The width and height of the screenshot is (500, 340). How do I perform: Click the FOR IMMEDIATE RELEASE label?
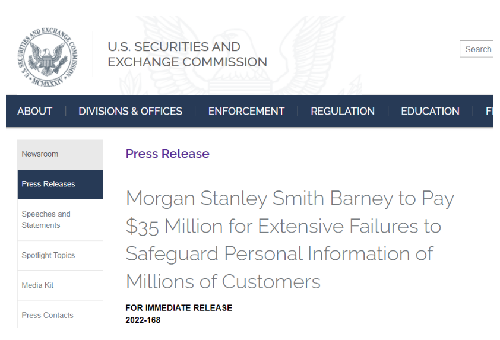[179, 308]
